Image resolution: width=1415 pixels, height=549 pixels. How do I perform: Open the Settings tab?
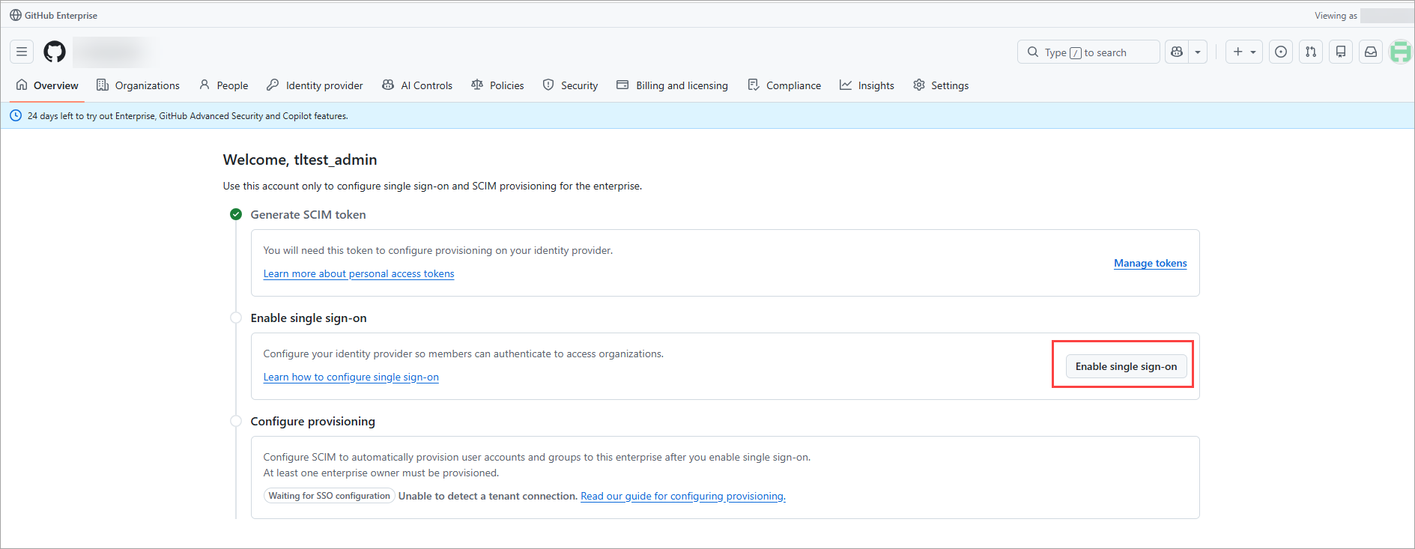pos(941,85)
